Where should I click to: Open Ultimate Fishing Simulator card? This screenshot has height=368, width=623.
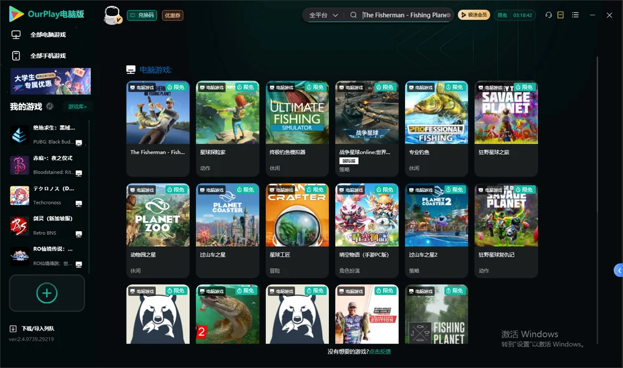pyautogui.click(x=297, y=129)
